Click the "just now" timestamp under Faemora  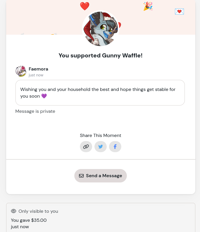click(x=36, y=75)
